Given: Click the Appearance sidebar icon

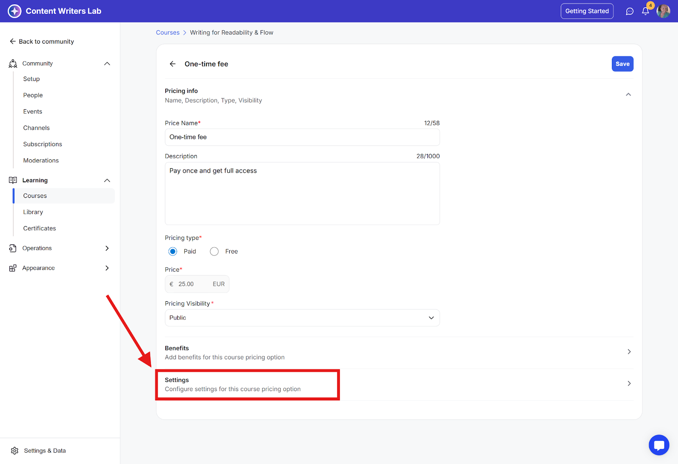Looking at the screenshot, I should 13,268.
